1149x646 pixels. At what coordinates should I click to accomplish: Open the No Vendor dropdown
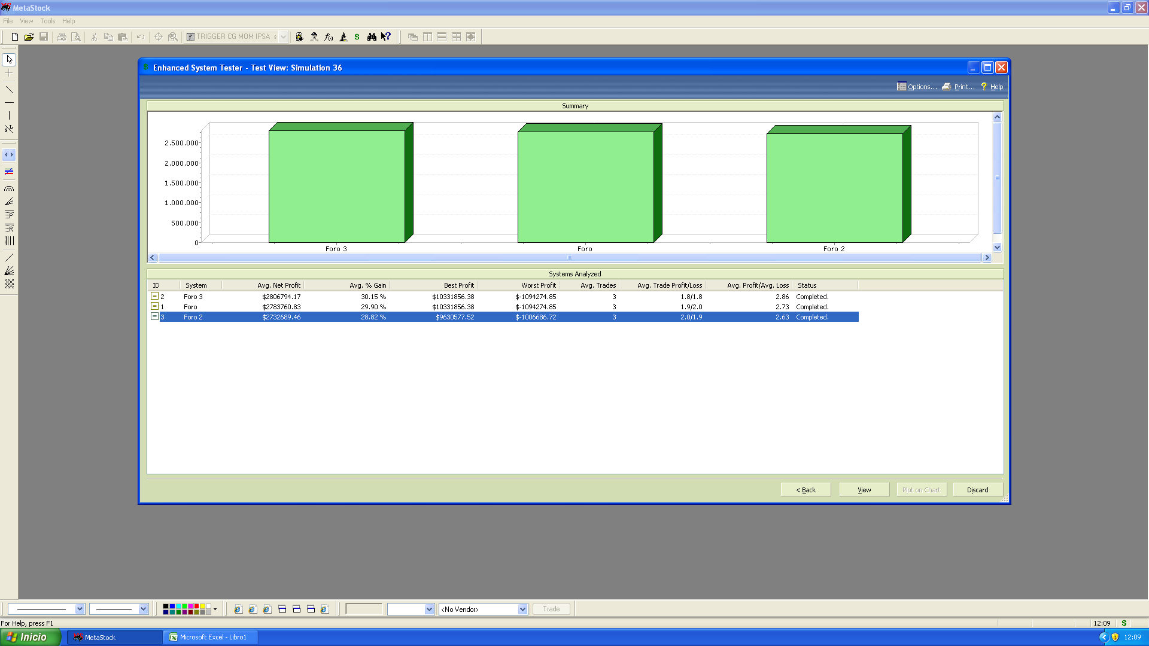[x=522, y=609]
